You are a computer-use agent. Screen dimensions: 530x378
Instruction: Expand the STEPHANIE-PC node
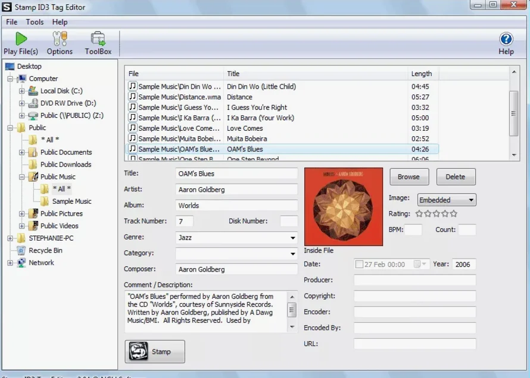pos(10,238)
